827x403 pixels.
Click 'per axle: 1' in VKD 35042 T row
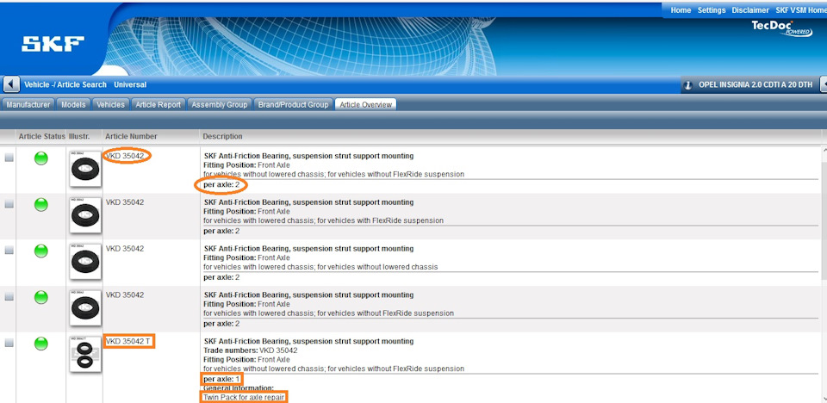point(221,379)
